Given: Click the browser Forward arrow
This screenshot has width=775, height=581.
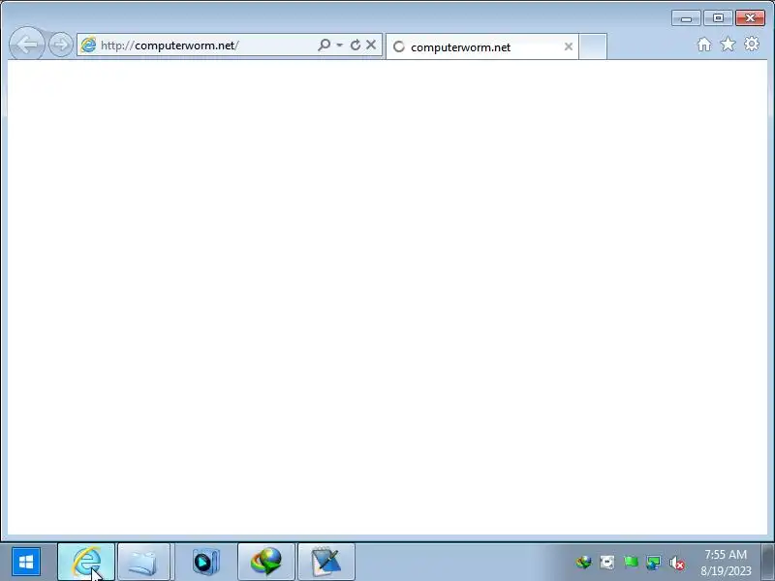Looking at the screenshot, I should (x=61, y=45).
